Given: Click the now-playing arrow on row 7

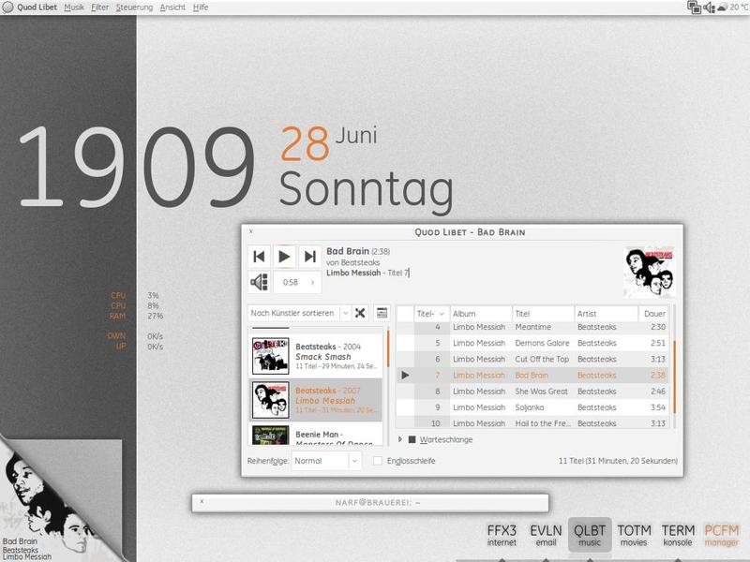Looking at the screenshot, I should tap(405, 376).
